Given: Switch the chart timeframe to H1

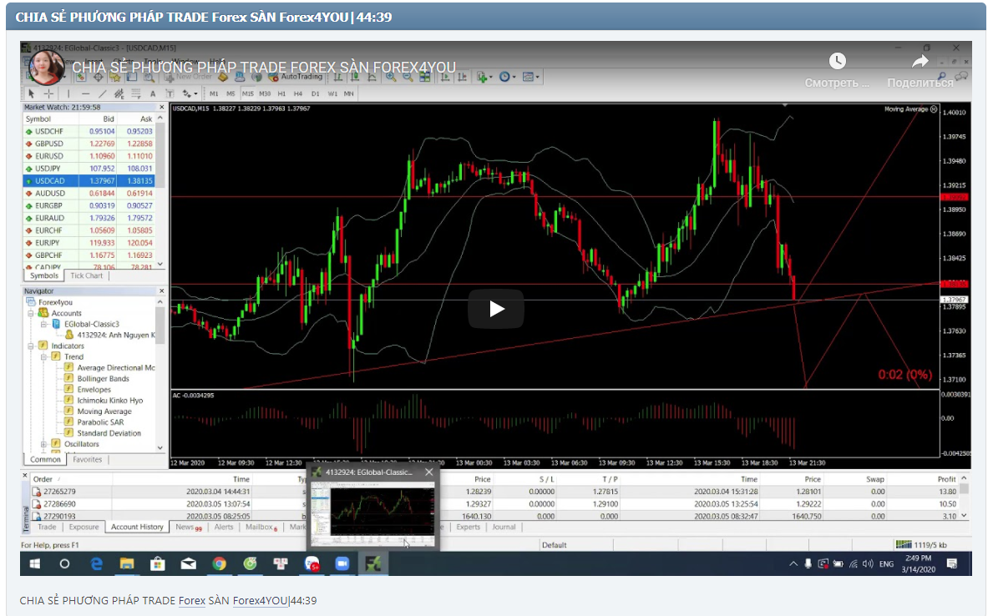Looking at the screenshot, I should coord(281,93).
